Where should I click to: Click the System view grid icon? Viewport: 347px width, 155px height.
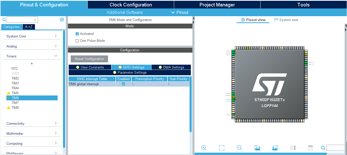pyautogui.click(x=276, y=20)
